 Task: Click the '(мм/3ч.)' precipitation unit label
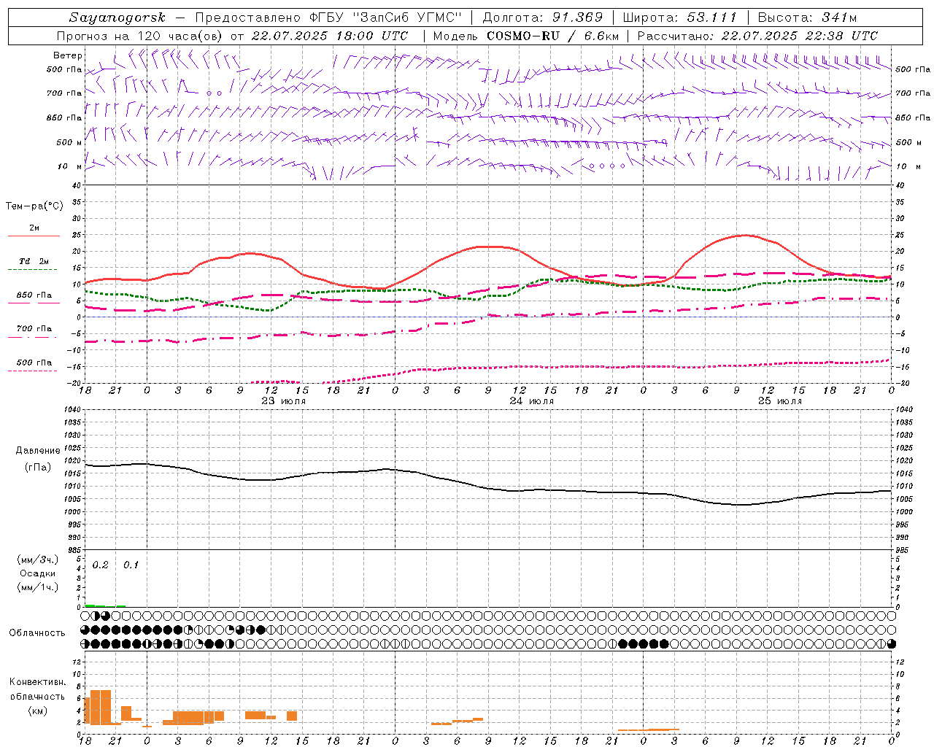tap(38, 560)
